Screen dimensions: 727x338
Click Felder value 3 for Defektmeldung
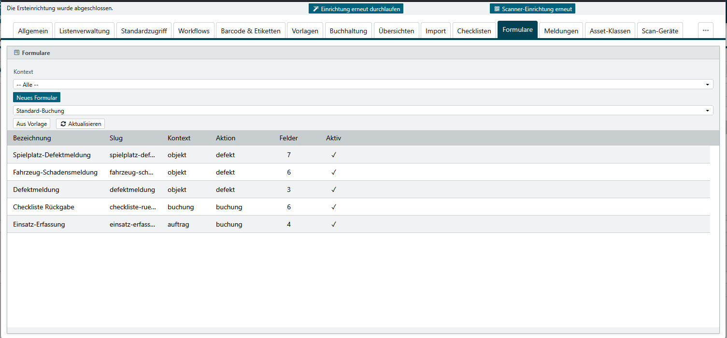pos(289,189)
